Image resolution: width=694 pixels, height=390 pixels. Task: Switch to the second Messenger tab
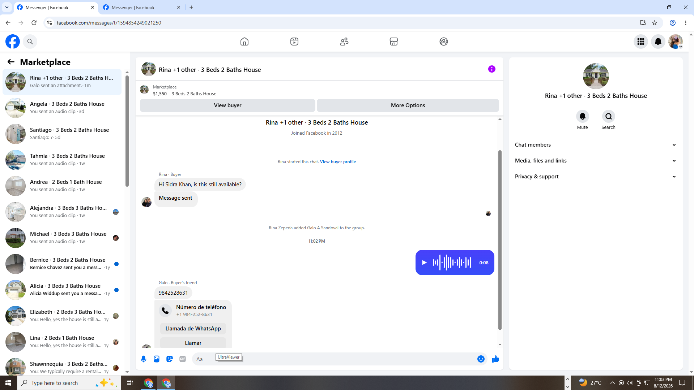pyautogui.click(x=141, y=7)
